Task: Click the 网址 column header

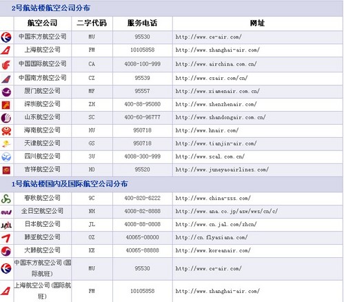Action: [x=257, y=23]
